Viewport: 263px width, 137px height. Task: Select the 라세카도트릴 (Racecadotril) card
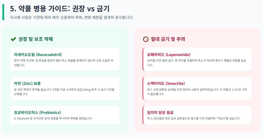point(65,59)
